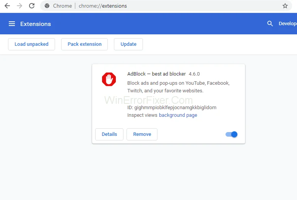Viewport: 297px width, 200px height.
Task: Click the browser forward arrow
Action: 19,6
